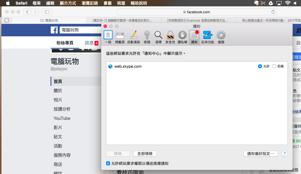301x174 pixels.
Task: Open the 粉絲專頁 tab on Facebook
Action: point(65,43)
